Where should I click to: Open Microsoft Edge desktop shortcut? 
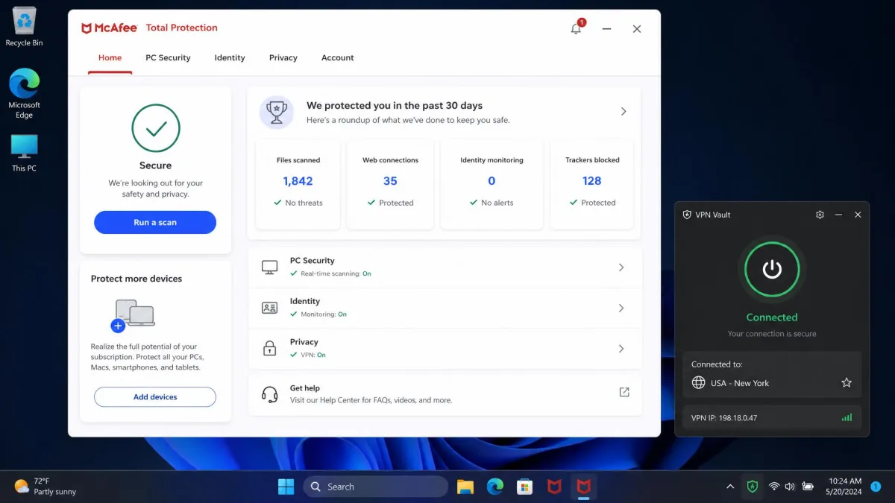[24, 93]
